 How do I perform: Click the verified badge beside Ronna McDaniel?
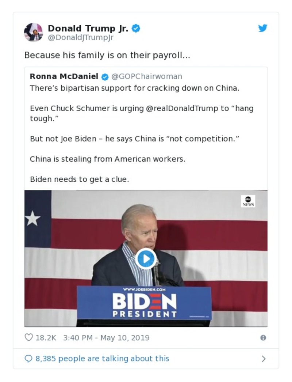point(105,77)
